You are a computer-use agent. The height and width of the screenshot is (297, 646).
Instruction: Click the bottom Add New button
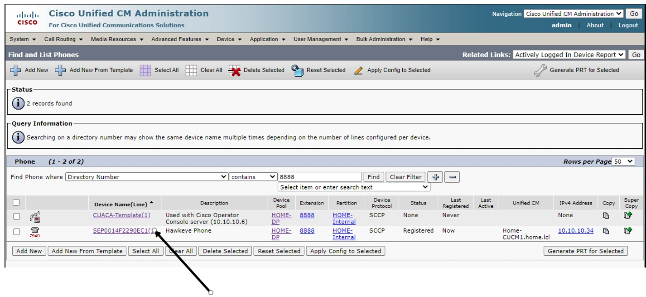click(x=29, y=251)
